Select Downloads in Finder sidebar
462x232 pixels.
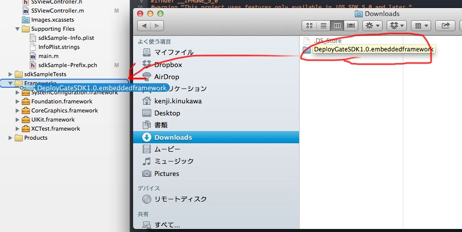[216, 138]
